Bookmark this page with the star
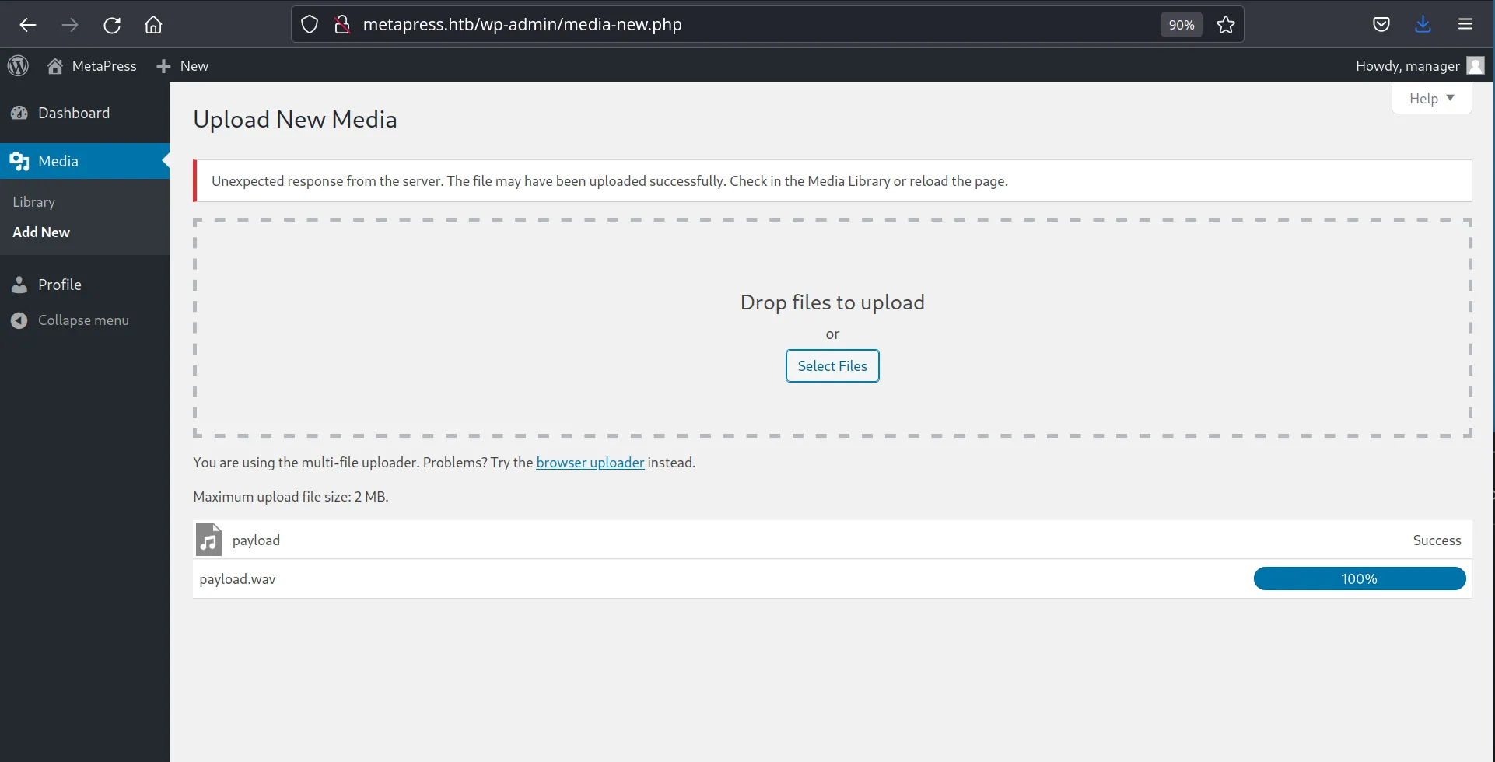 [x=1225, y=24]
